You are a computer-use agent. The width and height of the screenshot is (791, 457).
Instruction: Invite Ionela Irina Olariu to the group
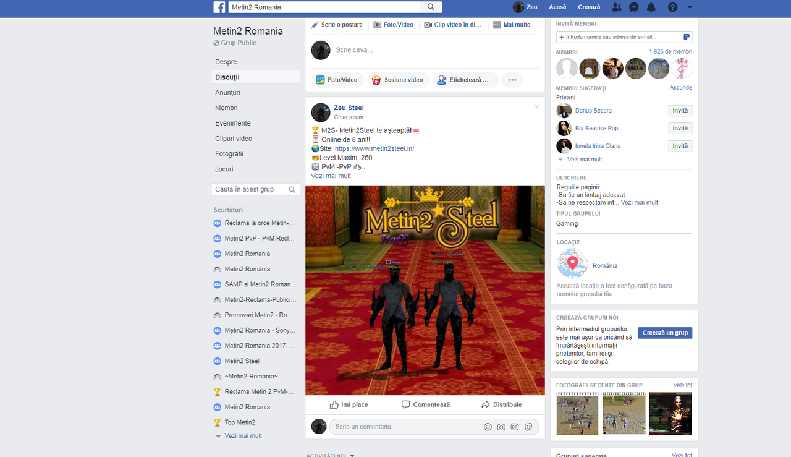tap(680, 146)
